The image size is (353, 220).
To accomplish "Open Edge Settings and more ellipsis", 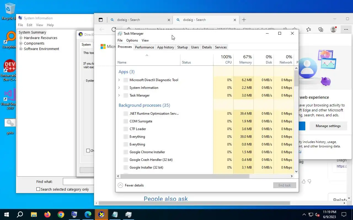I will [x=346, y=29].
